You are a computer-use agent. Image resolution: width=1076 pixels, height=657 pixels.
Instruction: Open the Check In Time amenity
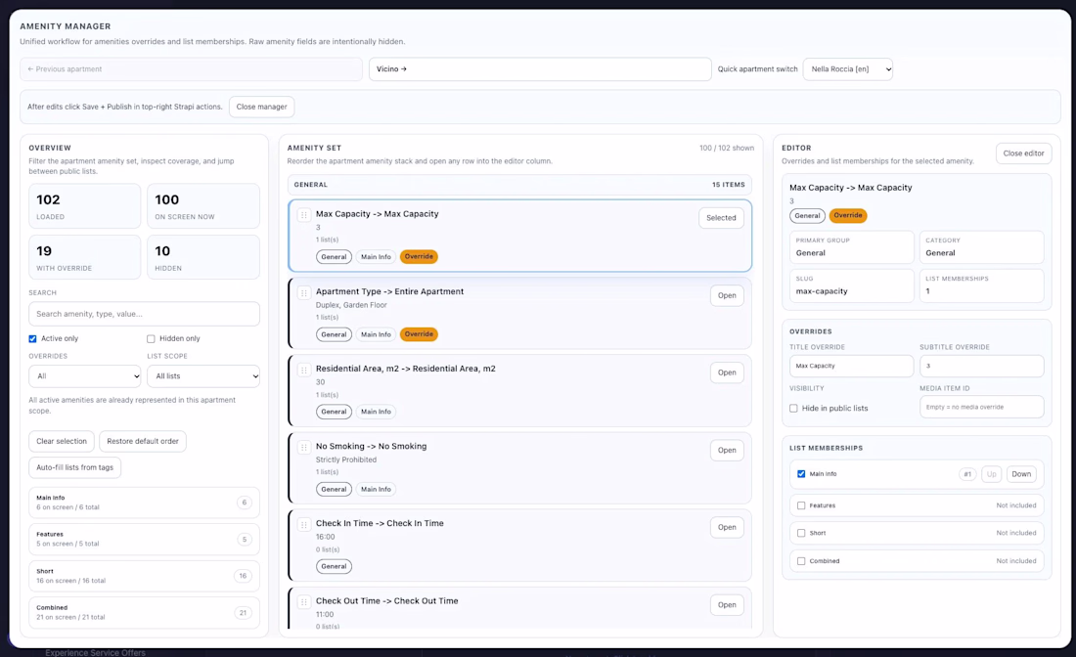pyautogui.click(x=727, y=527)
